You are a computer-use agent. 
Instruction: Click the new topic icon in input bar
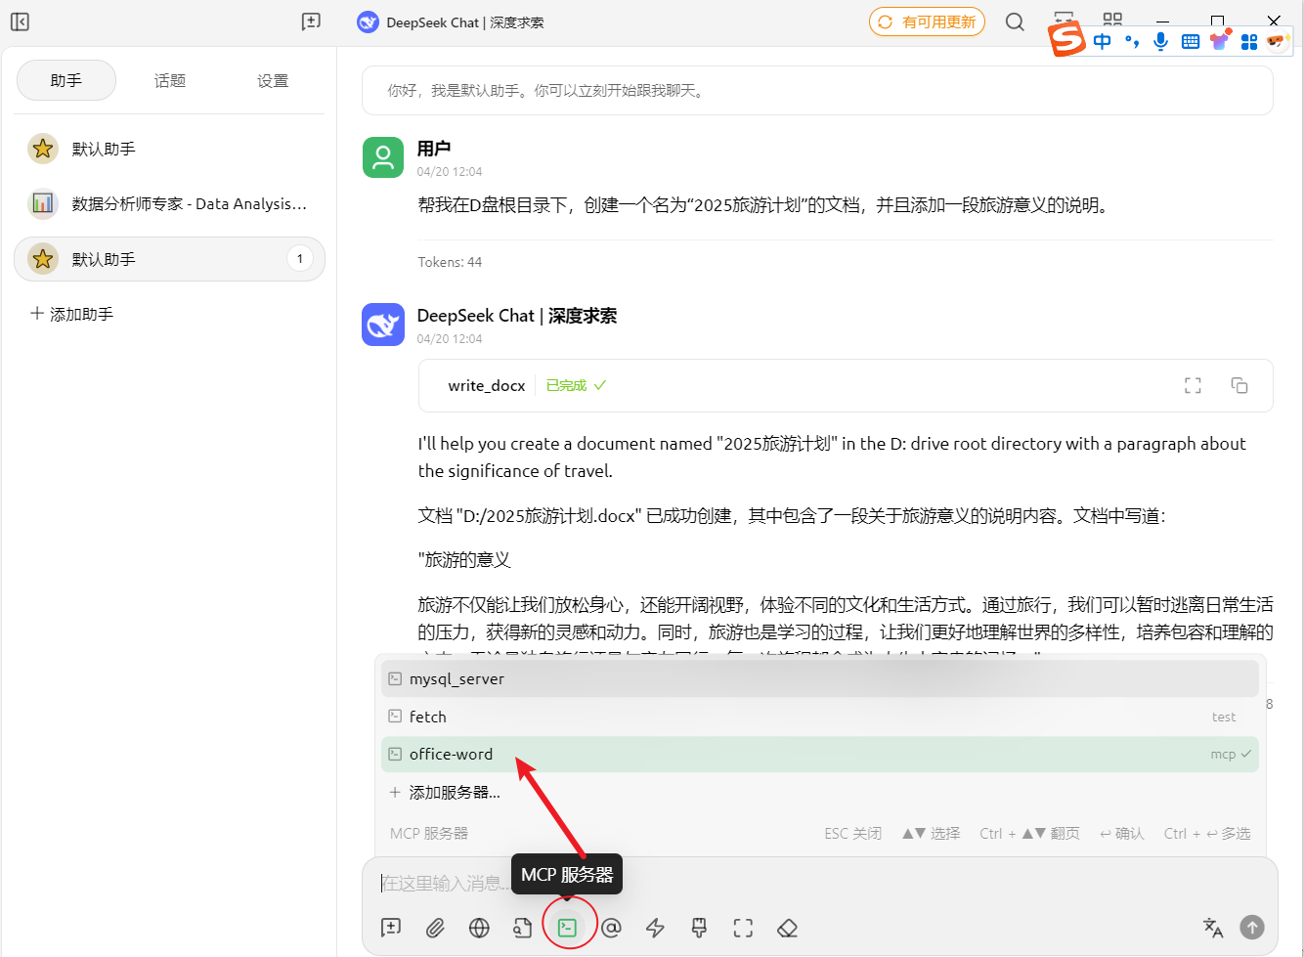pos(391,928)
